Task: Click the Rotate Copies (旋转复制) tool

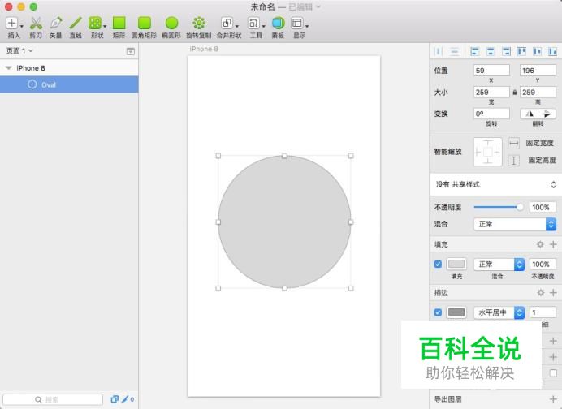Action: (198, 24)
